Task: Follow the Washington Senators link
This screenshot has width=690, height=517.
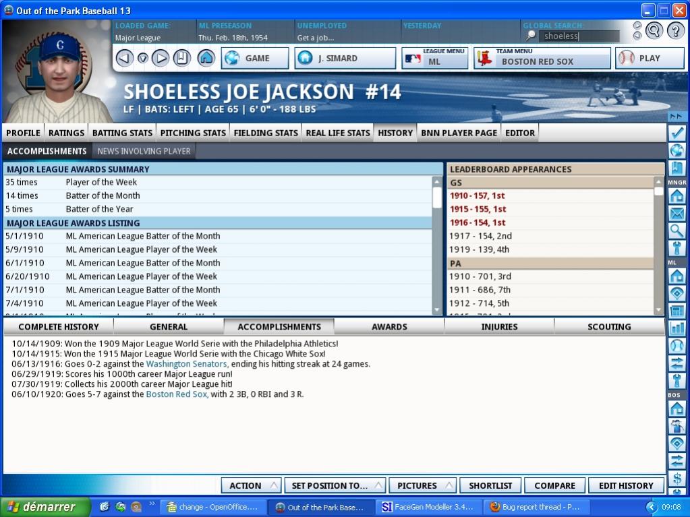Action: pyautogui.click(x=182, y=364)
